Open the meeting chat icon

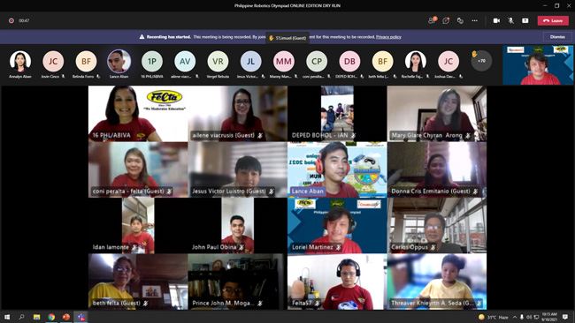click(x=446, y=20)
